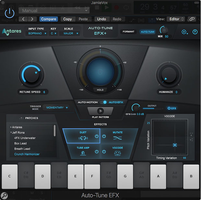This screenshot has width=201, height=200.
Task: Click the Retune Speed knob
Action: [31, 75]
